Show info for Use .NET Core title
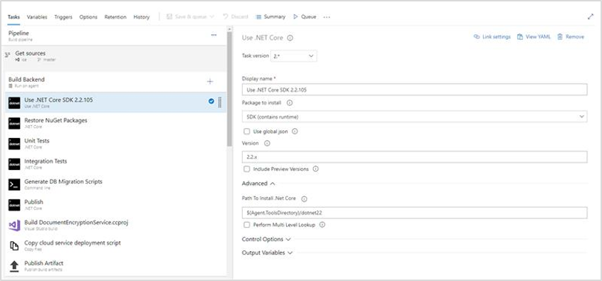Screen dimensions: 602x281 tap(290, 38)
